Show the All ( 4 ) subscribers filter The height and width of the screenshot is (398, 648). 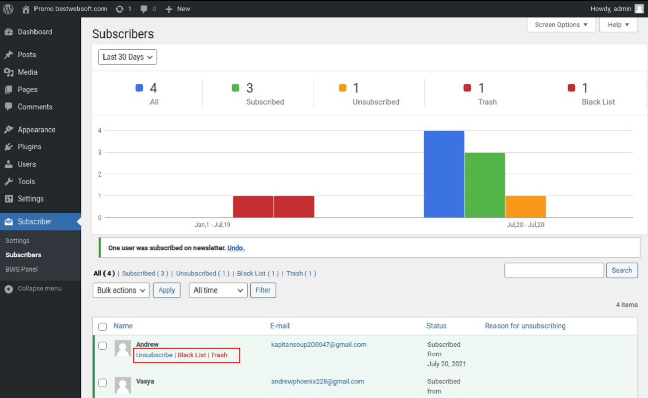tap(104, 273)
